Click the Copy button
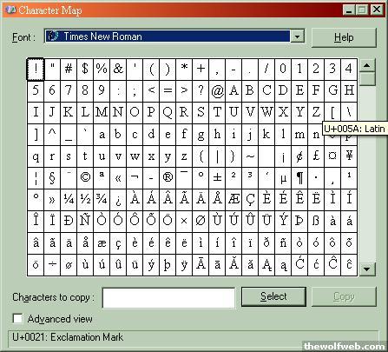This screenshot has height=352, width=388. pyautogui.click(x=344, y=296)
